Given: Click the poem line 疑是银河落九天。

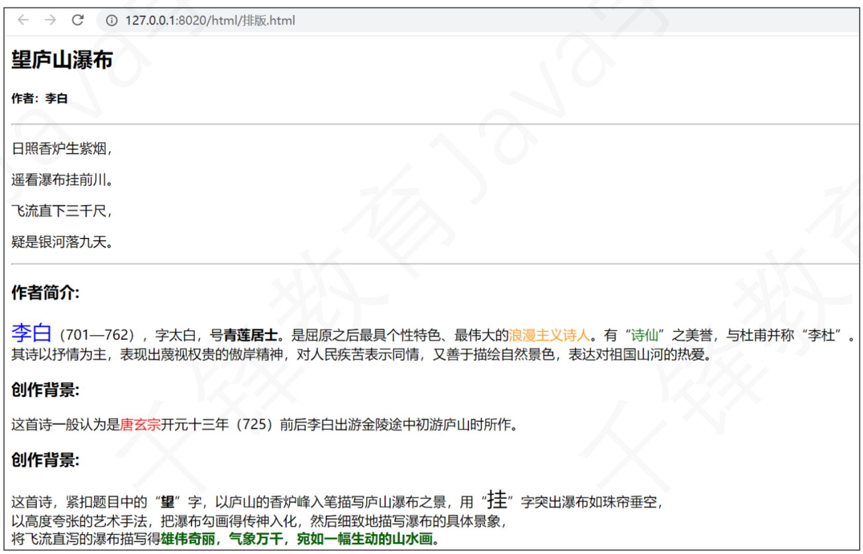Looking at the screenshot, I should coord(64,243).
